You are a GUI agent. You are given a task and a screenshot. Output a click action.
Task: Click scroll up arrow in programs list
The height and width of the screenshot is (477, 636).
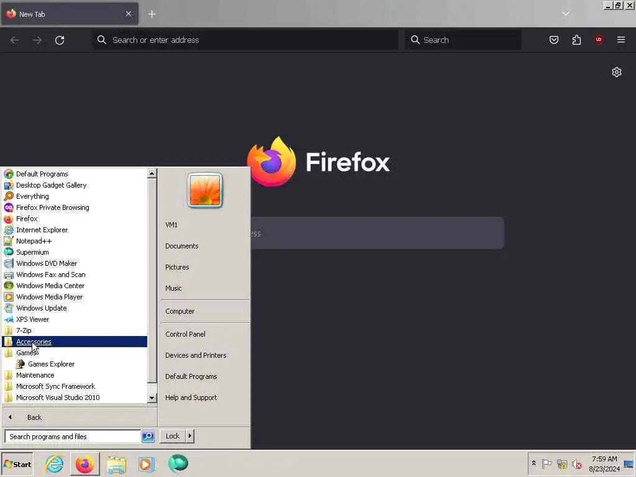pyautogui.click(x=152, y=174)
